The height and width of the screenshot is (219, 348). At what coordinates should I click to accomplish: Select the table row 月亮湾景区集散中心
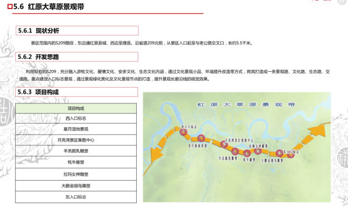[76, 140]
